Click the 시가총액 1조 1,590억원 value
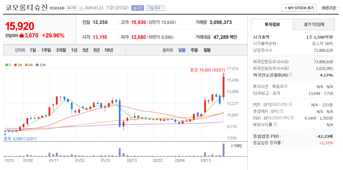This screenshot has width=343, height=170. pos(320,37)
